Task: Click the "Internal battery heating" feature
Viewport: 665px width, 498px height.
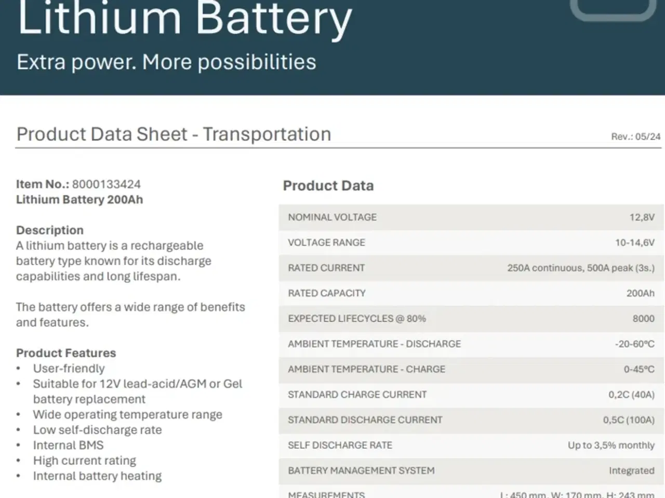Action: (x=97, y=476)
